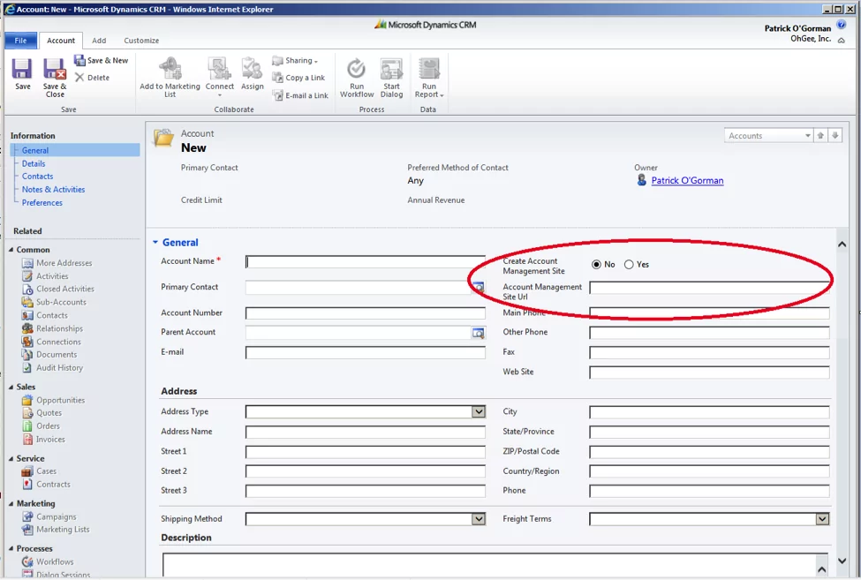Viewport: 861px width, 580px height.
Task: Click the Account Management Site Url field
Action: point(709,288)
